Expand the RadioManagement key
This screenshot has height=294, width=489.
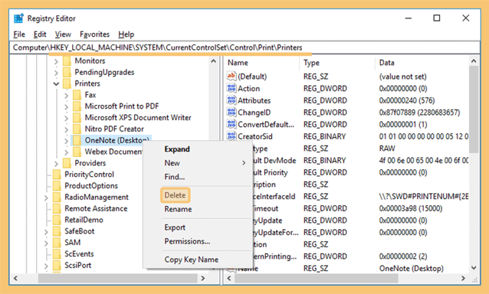[x=46, y=198]
